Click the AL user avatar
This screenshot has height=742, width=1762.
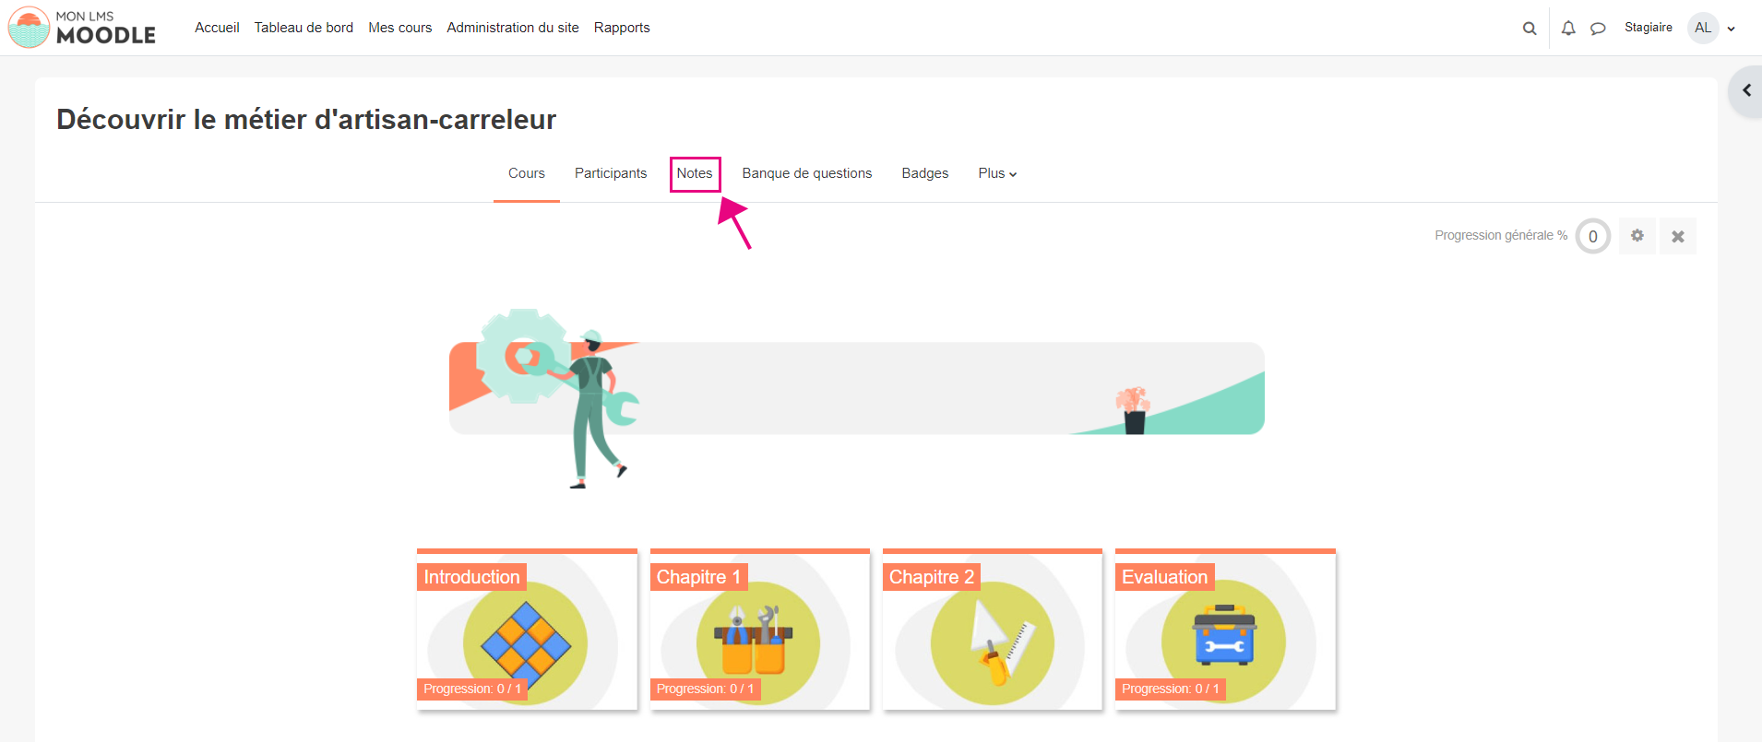pyautogui.click(x=1702, y=28)
